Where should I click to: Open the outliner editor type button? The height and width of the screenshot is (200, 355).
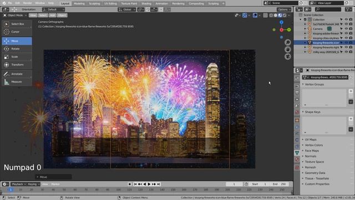(299, 9)
